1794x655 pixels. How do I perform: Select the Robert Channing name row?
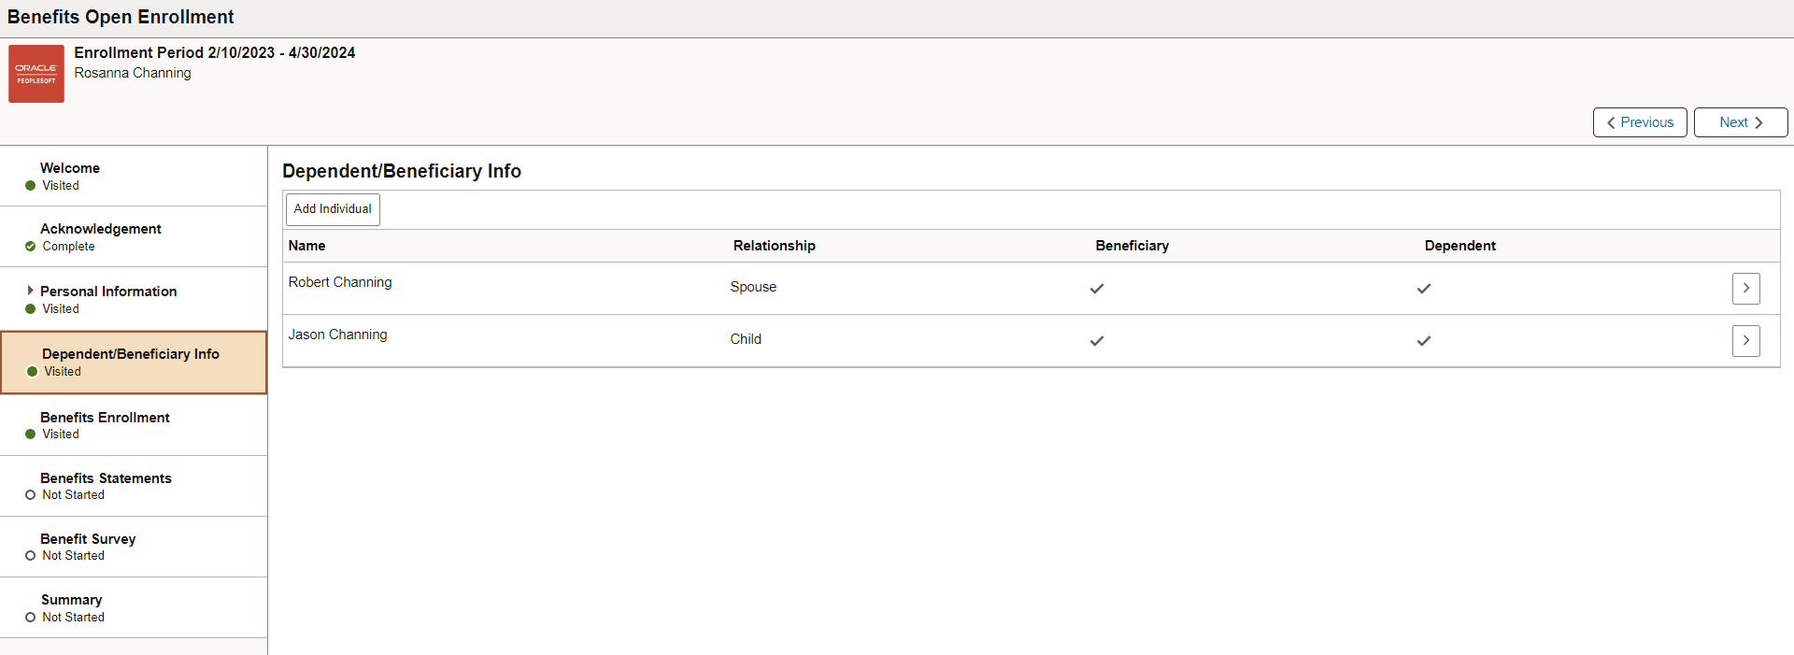[x=1031, y=289]
